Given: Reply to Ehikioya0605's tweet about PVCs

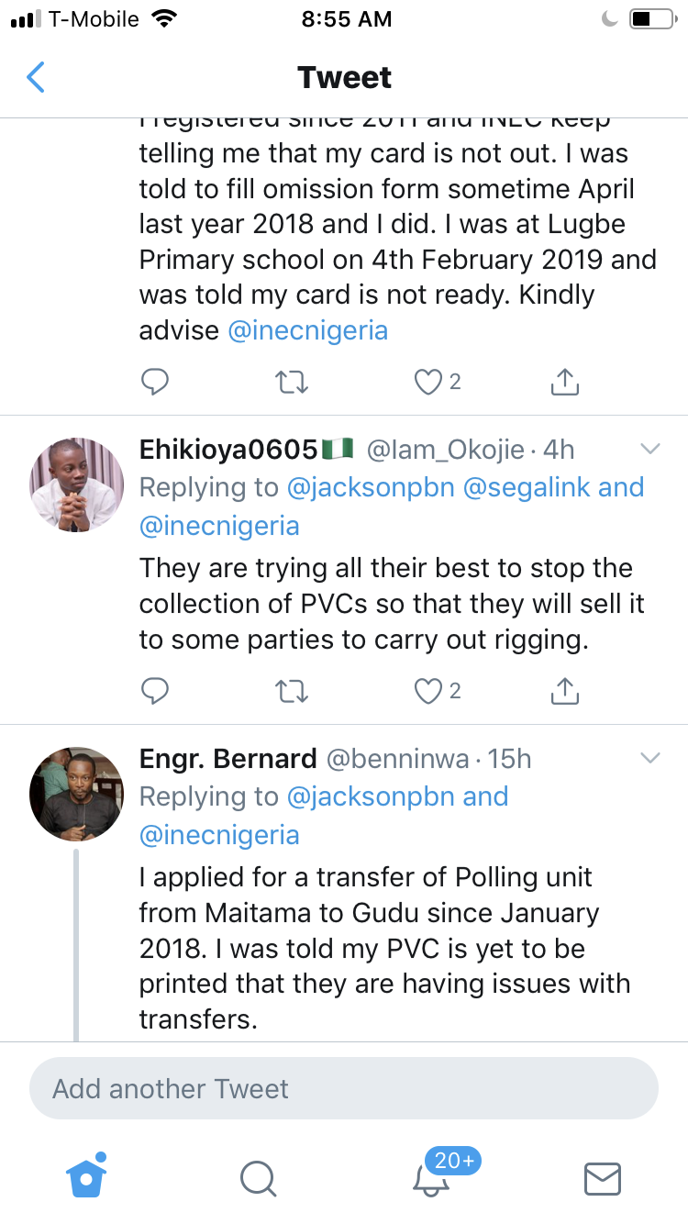Looking at the screenshot, I should (155, 691).
